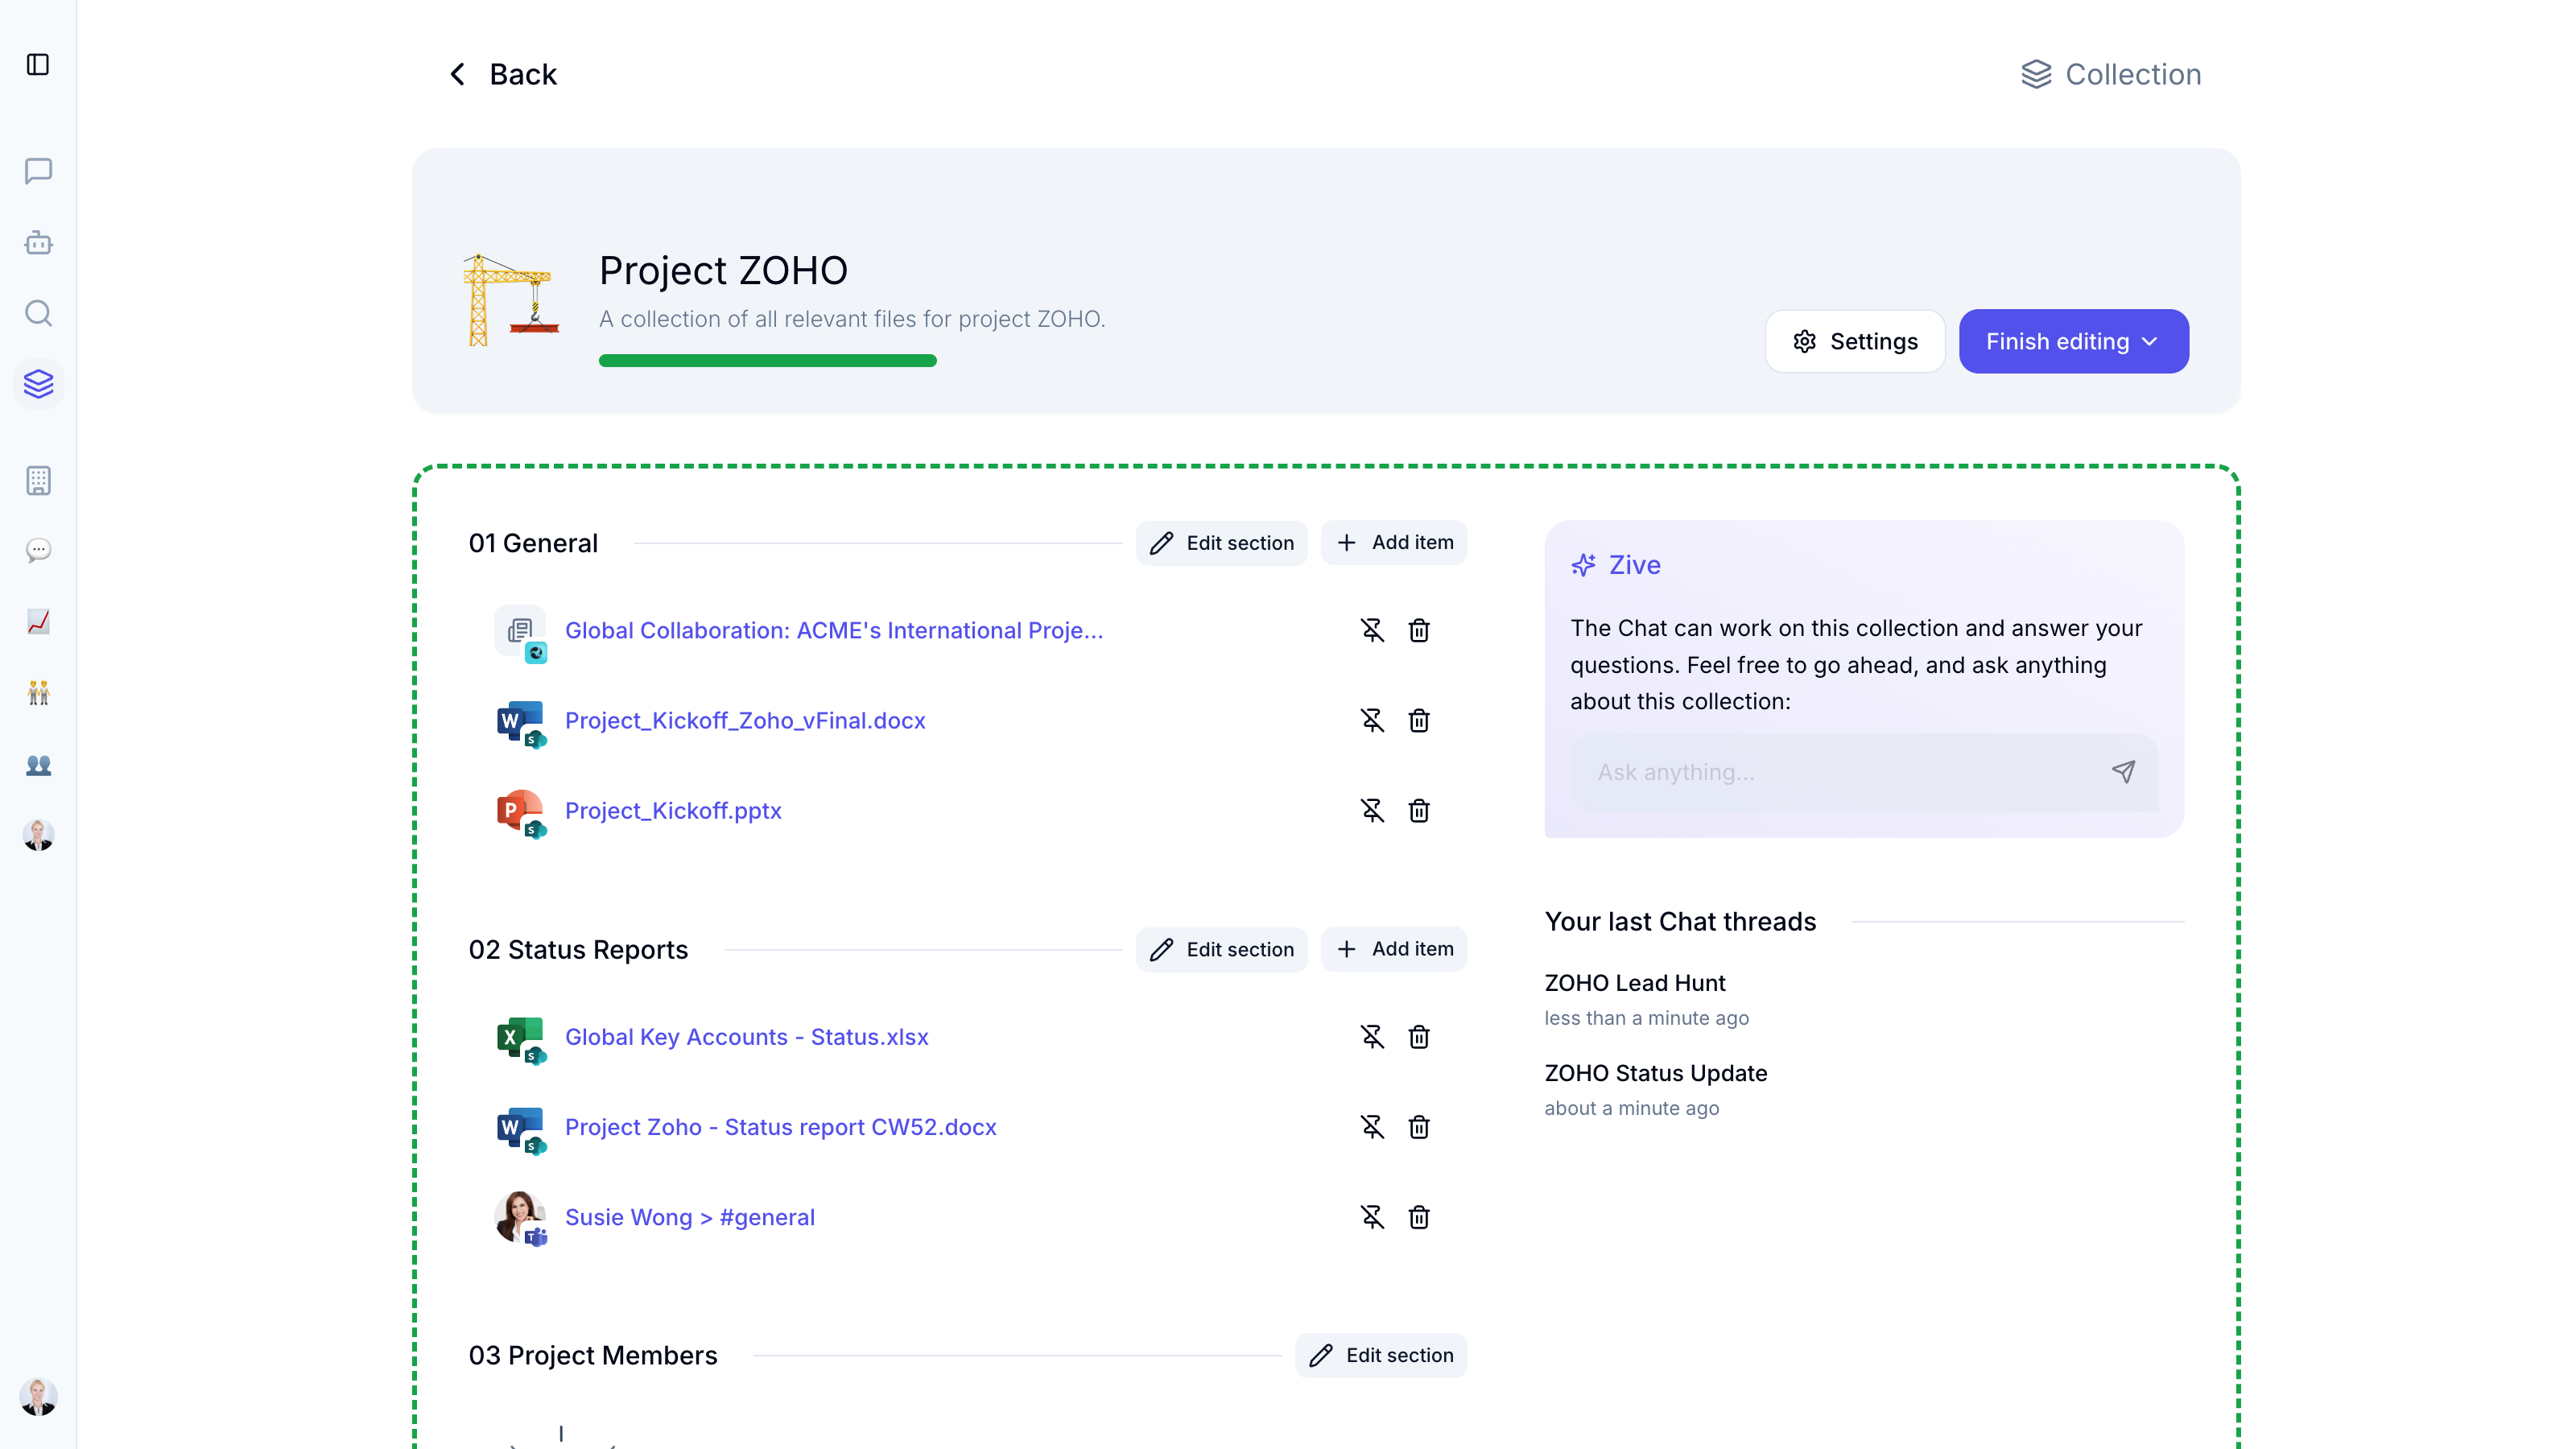Unpin Susie Wong #general item
This screenshot has height=1449, width=2576.
[x=1372, y=1217]
